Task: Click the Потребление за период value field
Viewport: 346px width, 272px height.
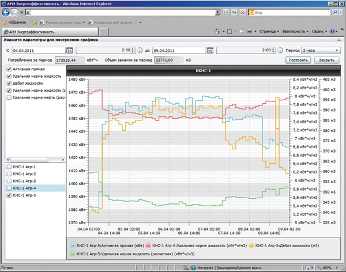Action: [x=70, y=60]
